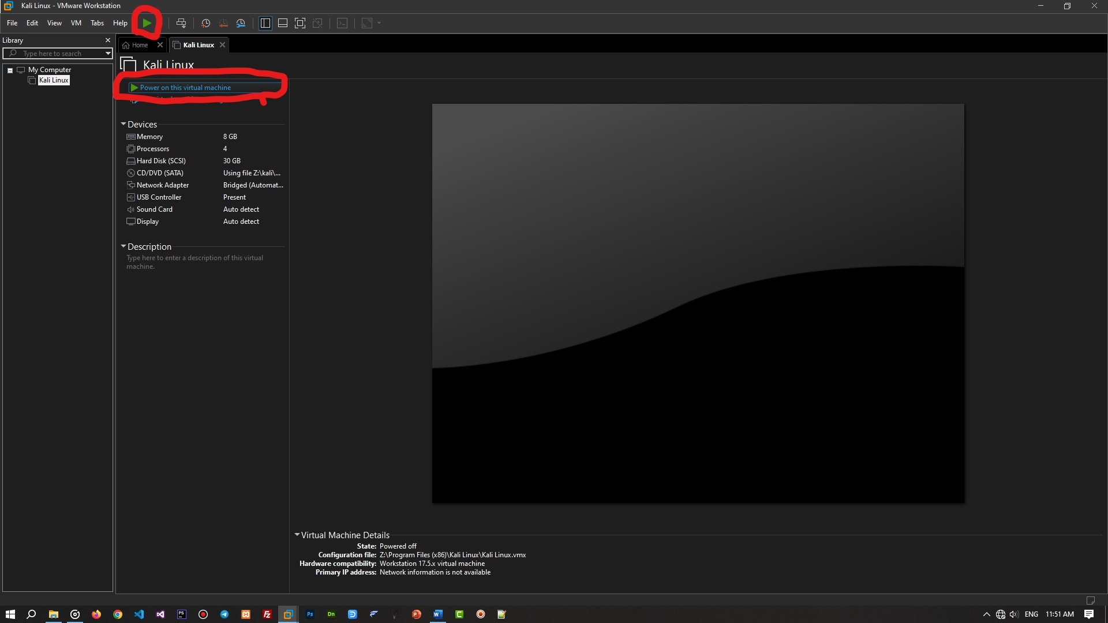Toggle the thumbnail bar view
This screenshot has height=623, width=1108.
[x=283, y=23]
